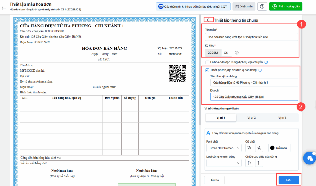Expand the Font chữ Times New Roman dropdown
Image resolution: width=316 pixels, height=186 pixels.
pyautogui.click(x=224, y=148)
